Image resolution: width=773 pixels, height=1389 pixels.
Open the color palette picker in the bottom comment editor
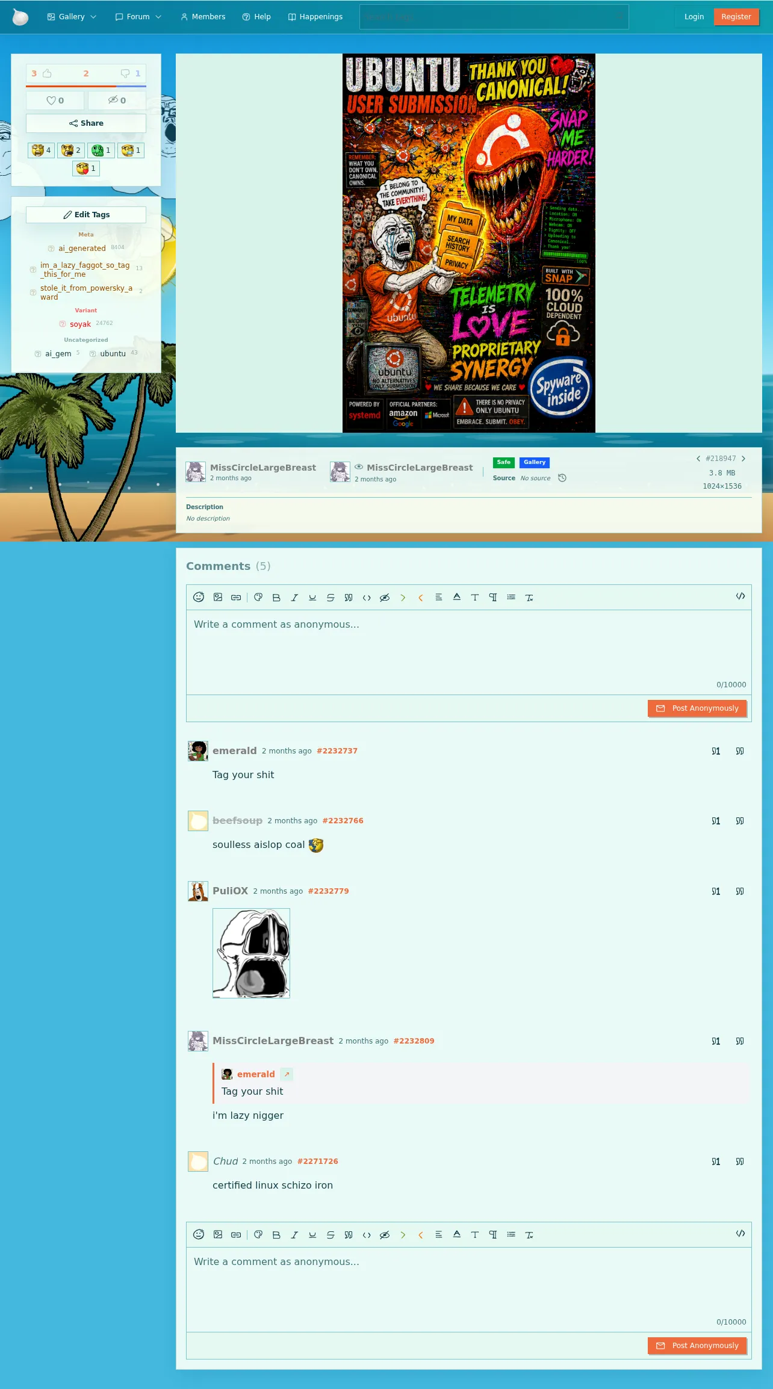[258, 1234]
